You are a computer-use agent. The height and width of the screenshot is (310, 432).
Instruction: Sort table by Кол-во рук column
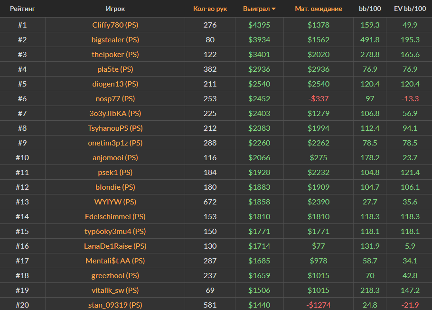click(x=210, y=9)
